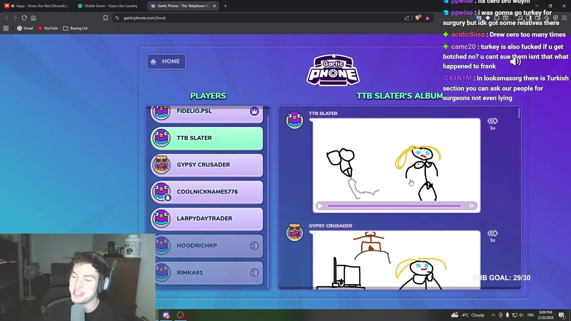Go back with the browser back arrow
The image size is (571, 321).
[x=6, y=18]
